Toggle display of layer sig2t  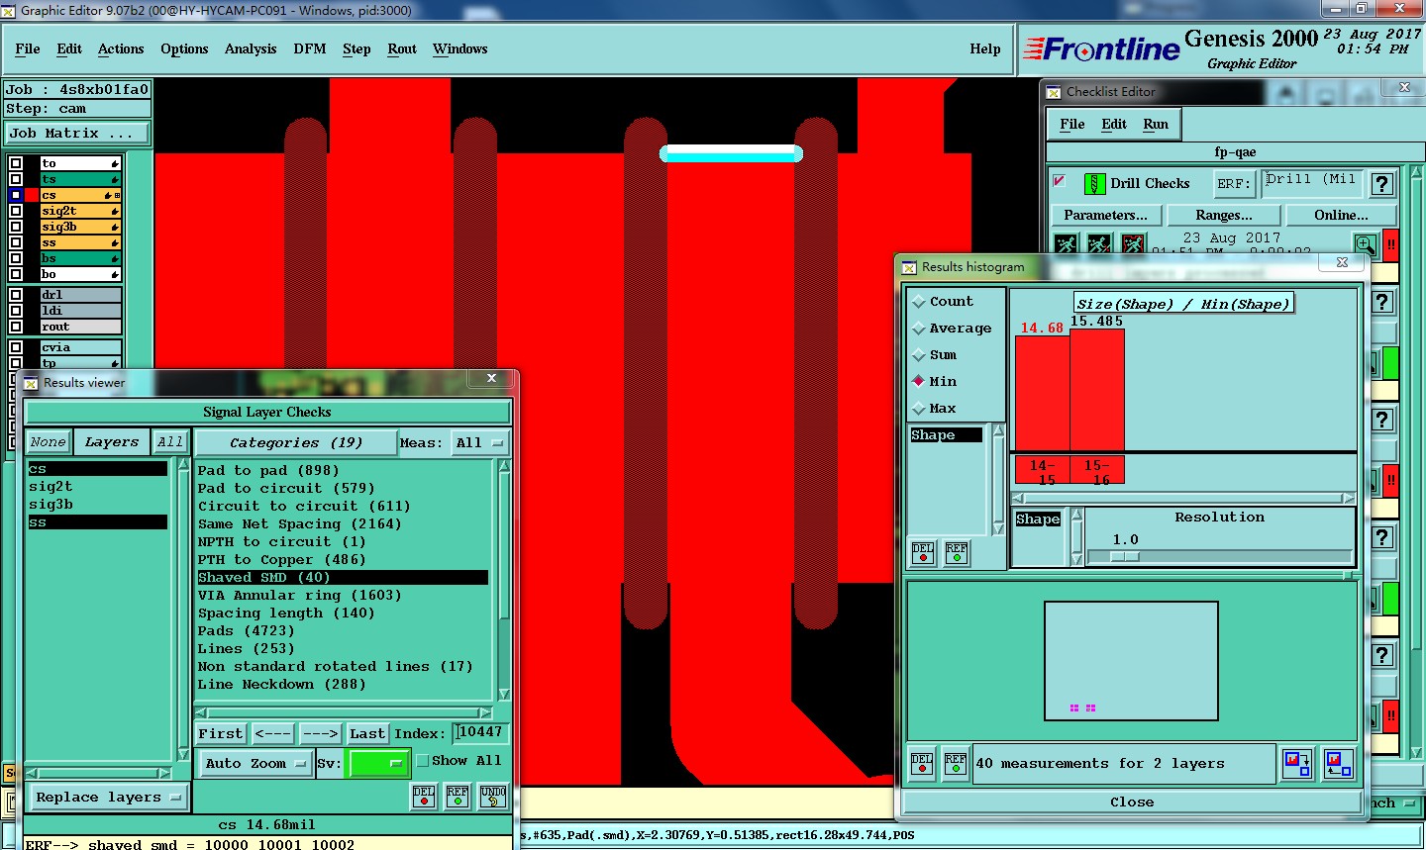(16, 211)
